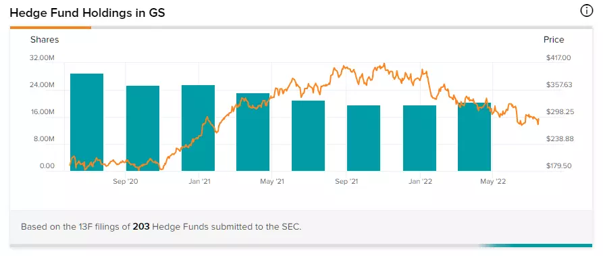
Task: Click the teal progress bar at bottom
Action: pyautogui.click(x=535, y=245)
